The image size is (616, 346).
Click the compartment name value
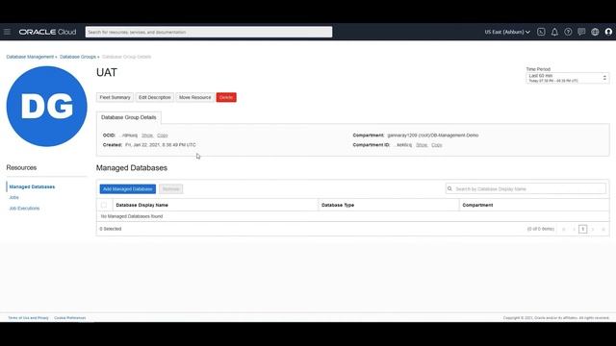tap(432, 136)
